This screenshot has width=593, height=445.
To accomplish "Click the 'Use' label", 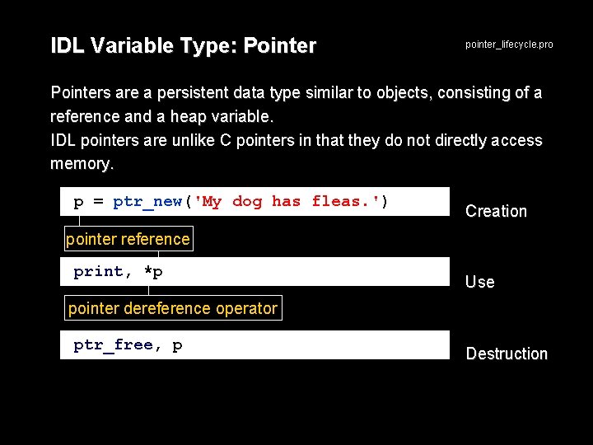I will (x=480, y=282).
